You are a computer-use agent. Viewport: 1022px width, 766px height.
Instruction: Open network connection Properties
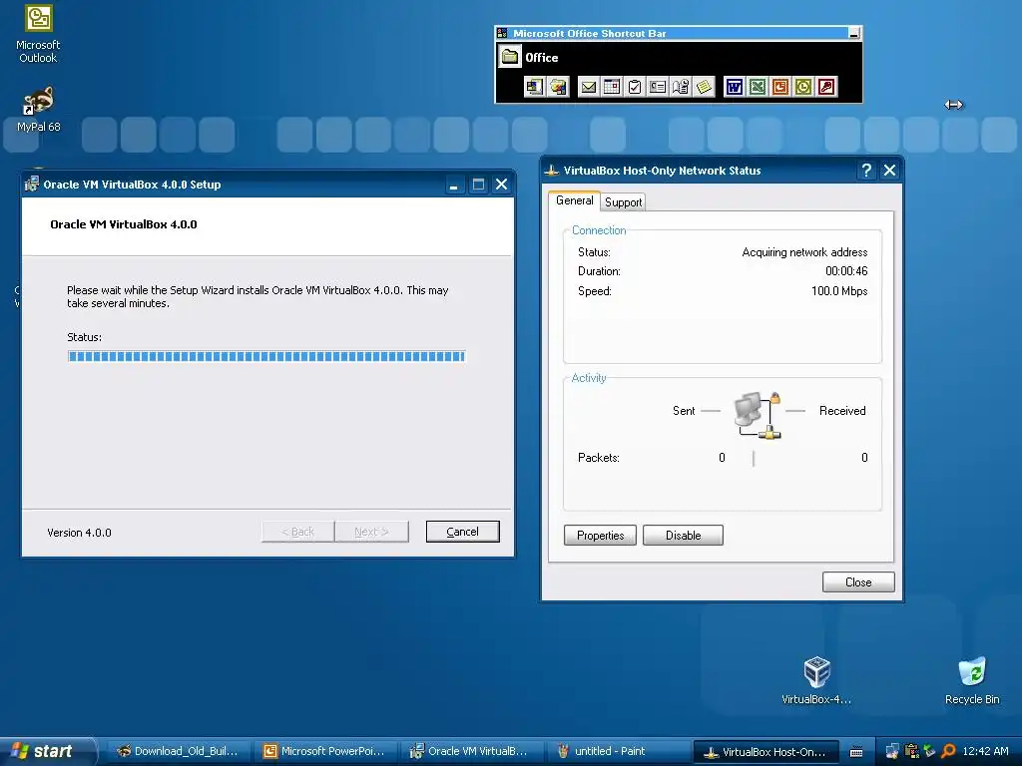tap(600, 536)
